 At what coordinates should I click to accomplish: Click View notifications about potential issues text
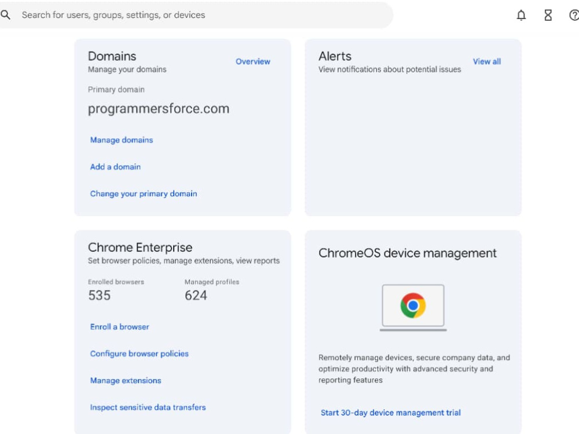point(390,69)
